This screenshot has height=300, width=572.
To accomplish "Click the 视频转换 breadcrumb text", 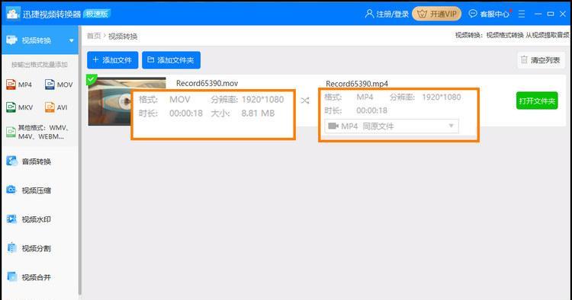I will point(123,36).
